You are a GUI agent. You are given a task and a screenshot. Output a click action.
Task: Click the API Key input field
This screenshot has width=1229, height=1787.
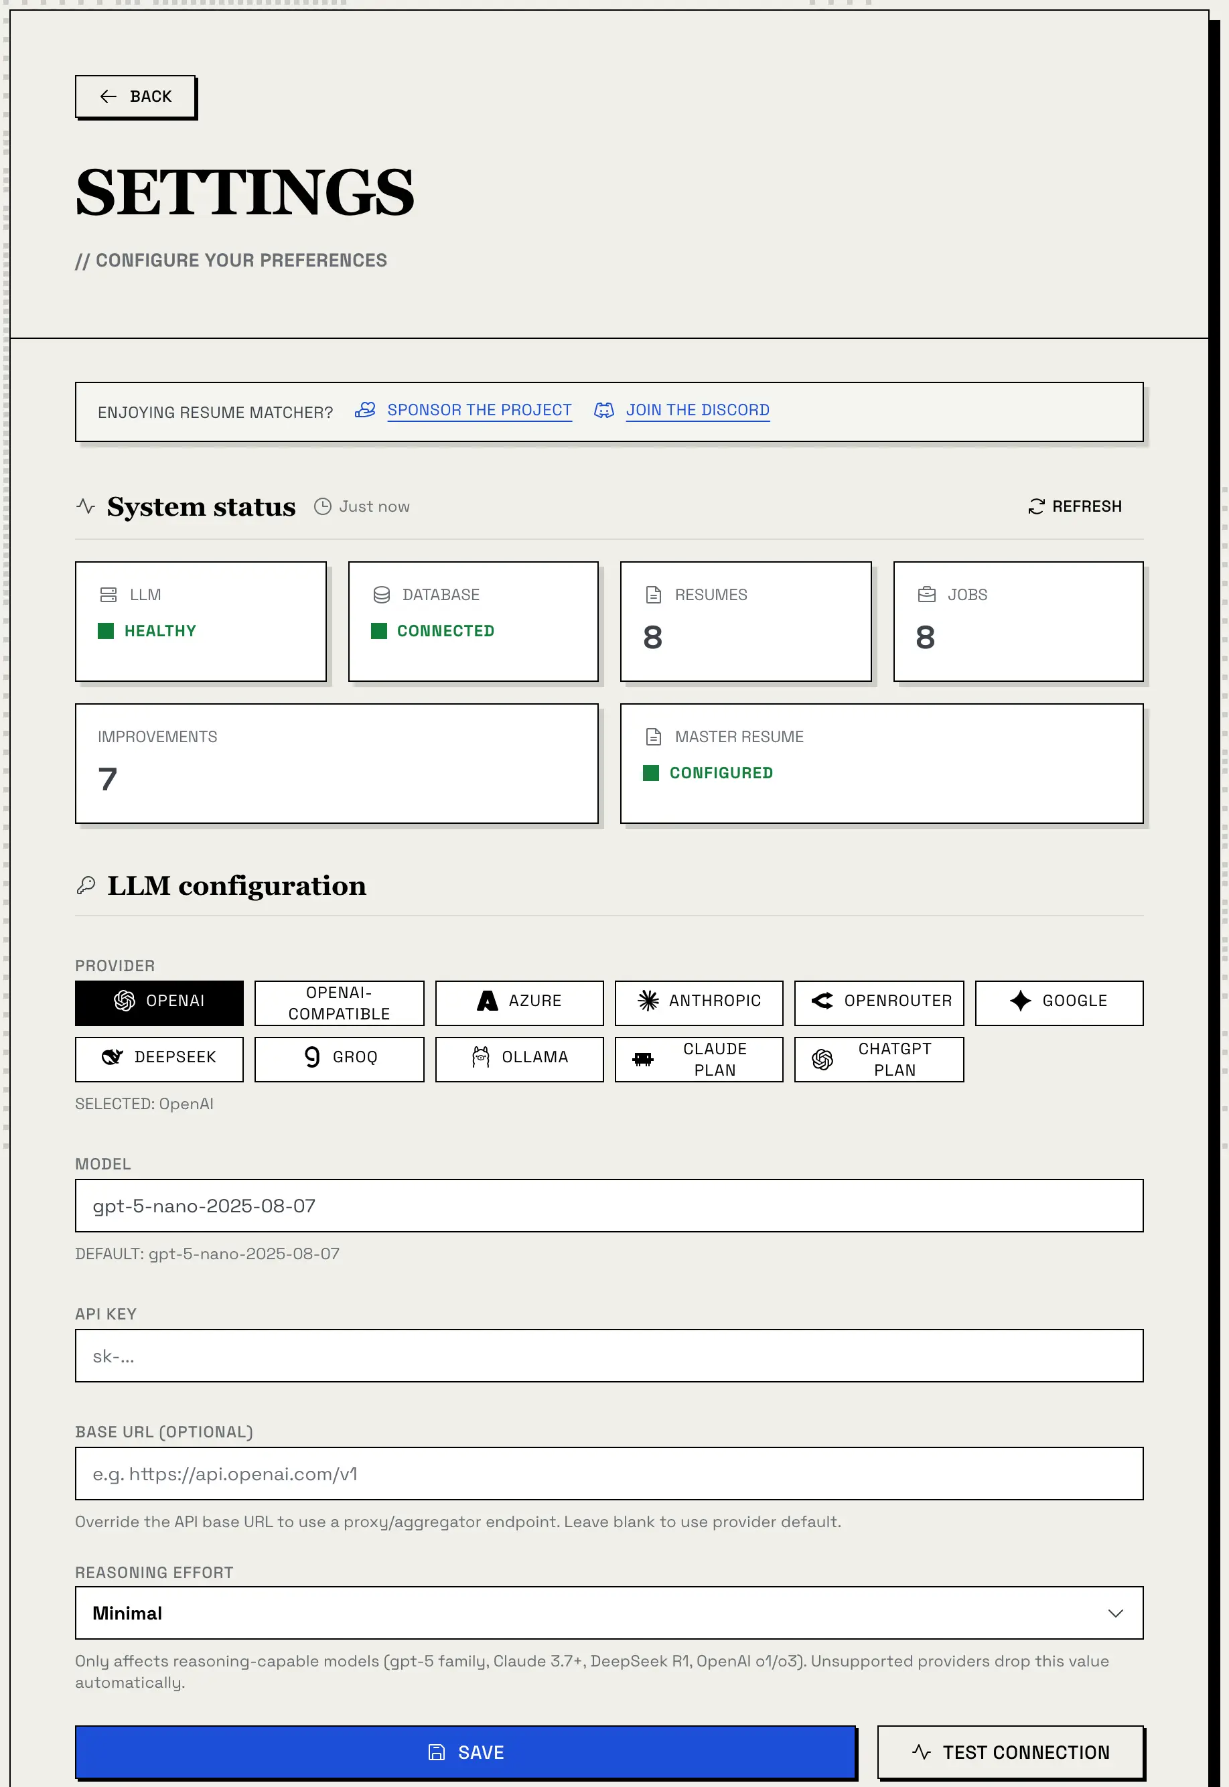pyautogui.click(x=609, y=1356)
